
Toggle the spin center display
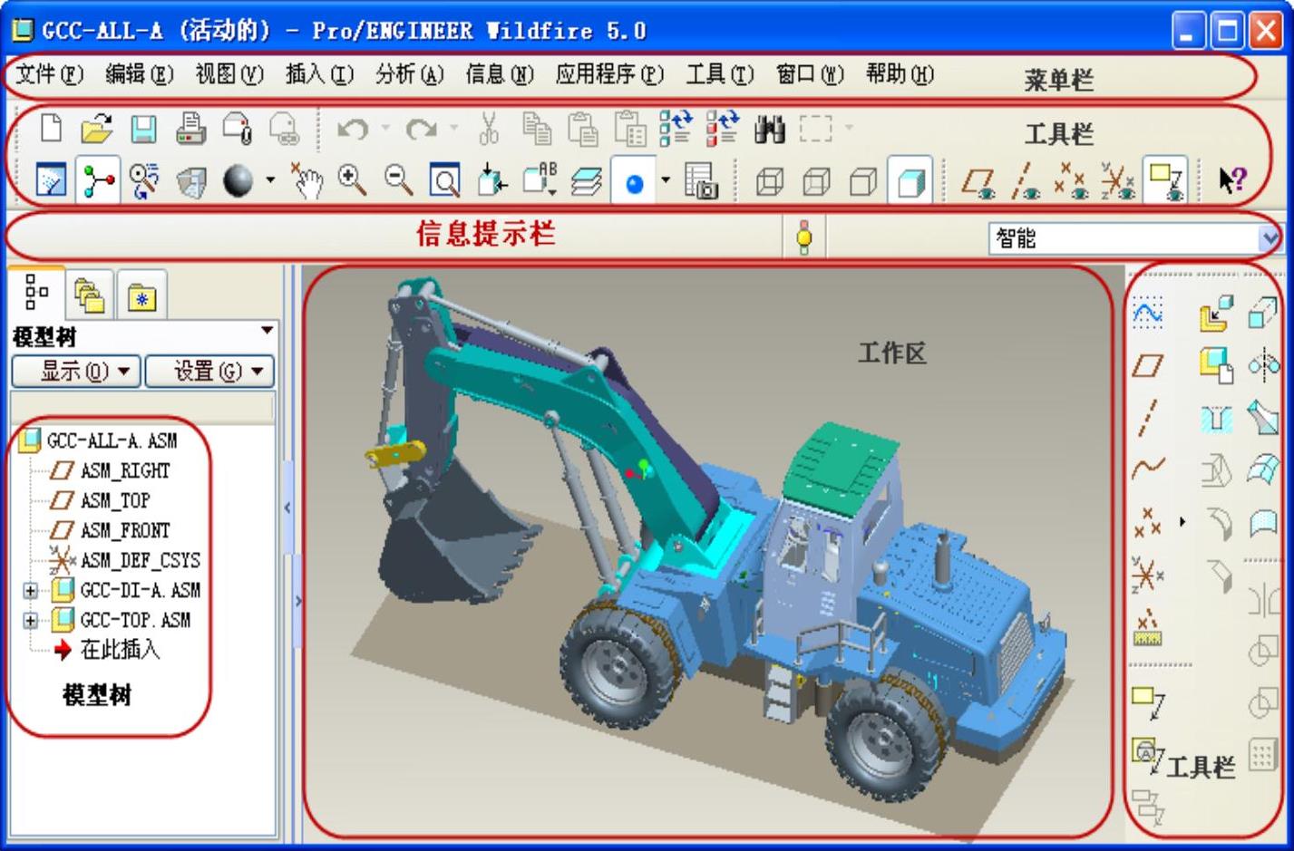click(98, 181)
